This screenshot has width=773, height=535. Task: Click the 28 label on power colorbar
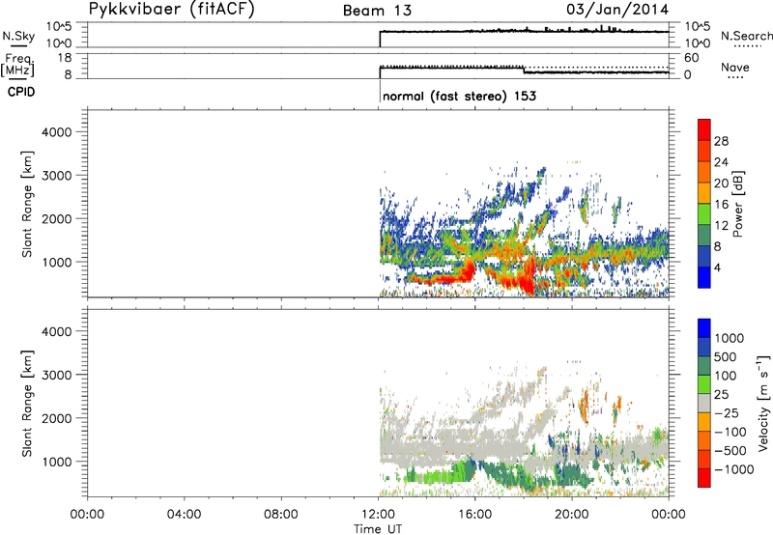721,141
